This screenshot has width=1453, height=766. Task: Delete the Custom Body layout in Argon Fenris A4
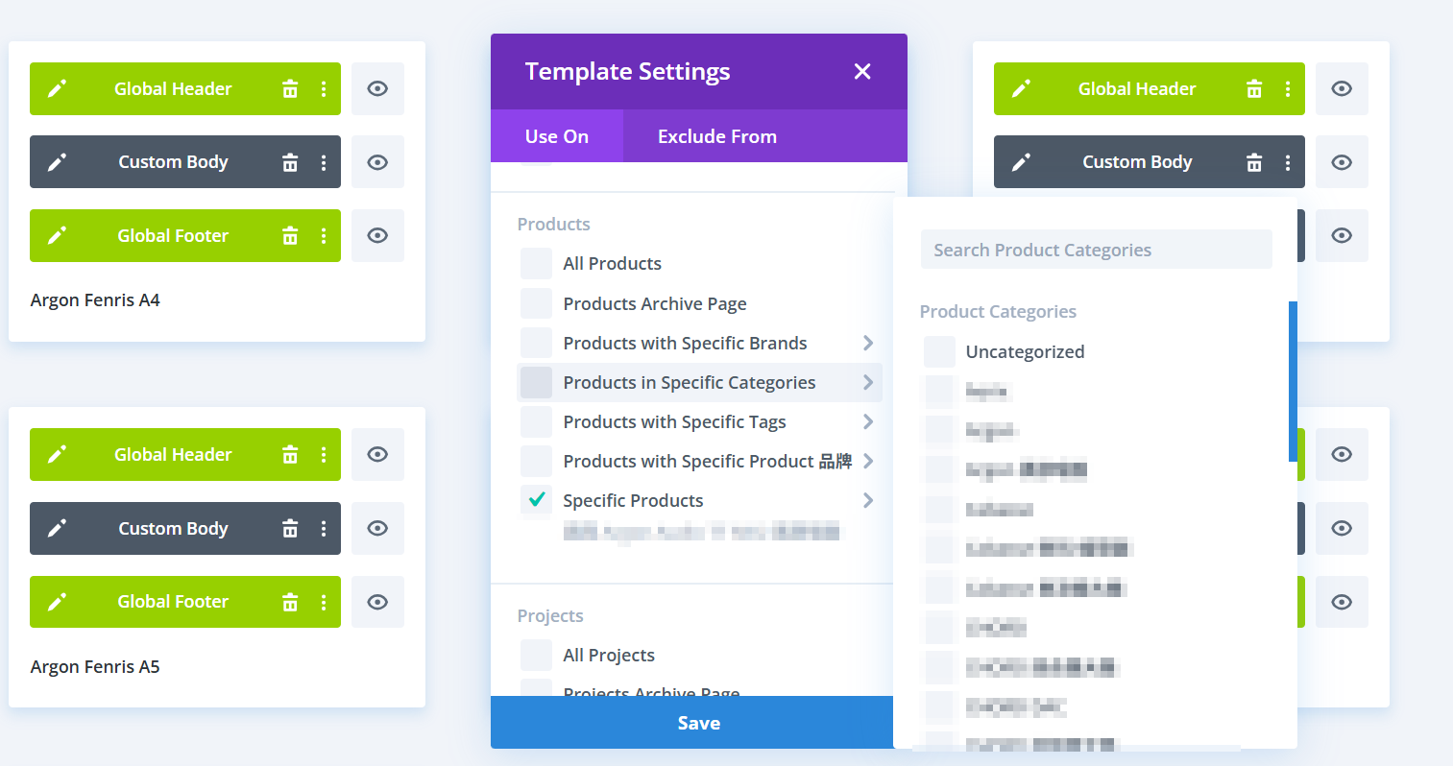[x=290, y=161]
